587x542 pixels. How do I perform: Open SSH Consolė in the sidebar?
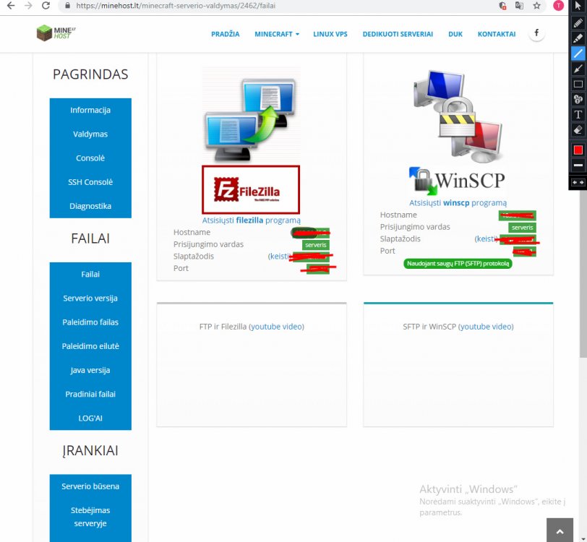coord(90,182)
